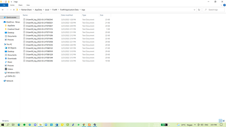226x127 pixels.
Task: Navigate to AppData in breadcrumb path
Action: 38,10
